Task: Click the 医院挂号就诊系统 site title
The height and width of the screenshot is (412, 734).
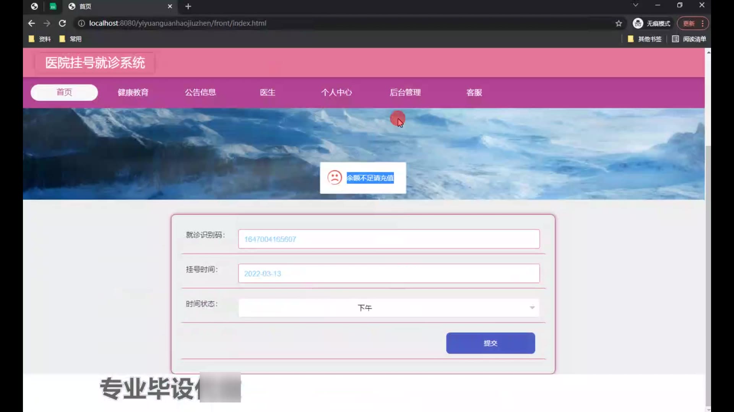Action: click(95, 63)
